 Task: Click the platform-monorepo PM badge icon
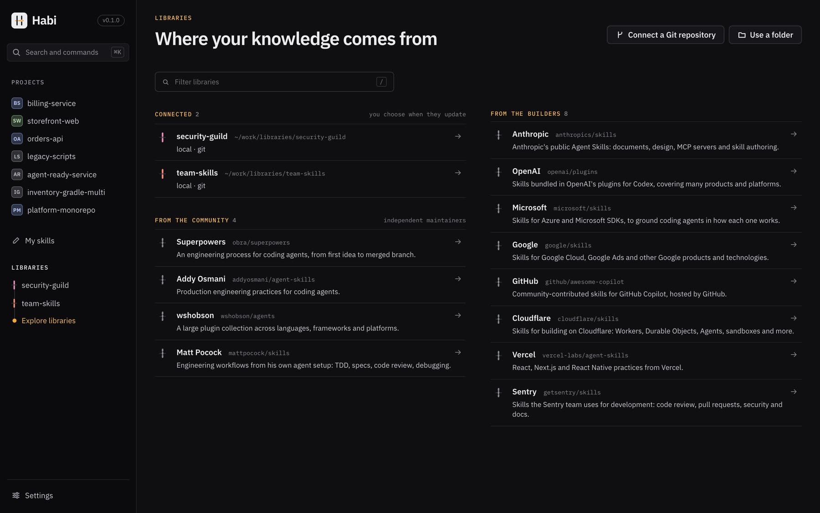17,210
